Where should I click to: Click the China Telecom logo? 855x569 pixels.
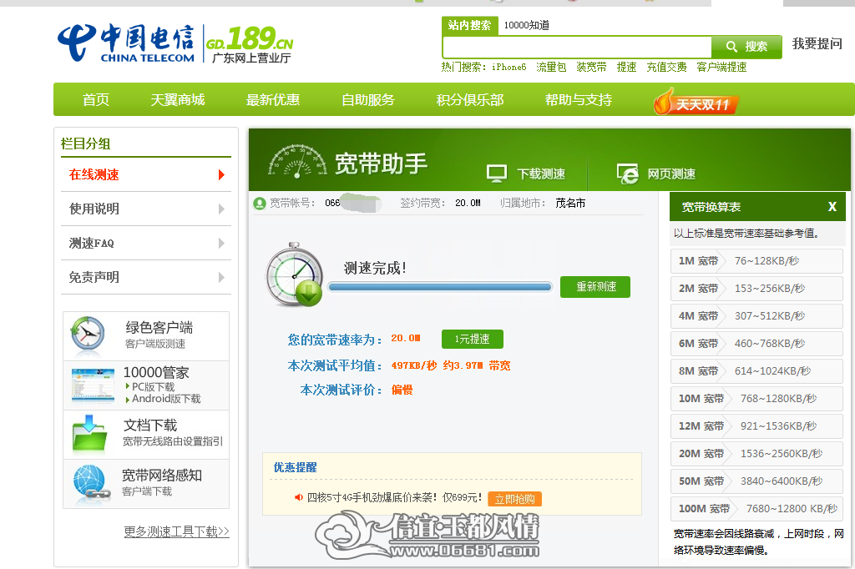[126, 43]
